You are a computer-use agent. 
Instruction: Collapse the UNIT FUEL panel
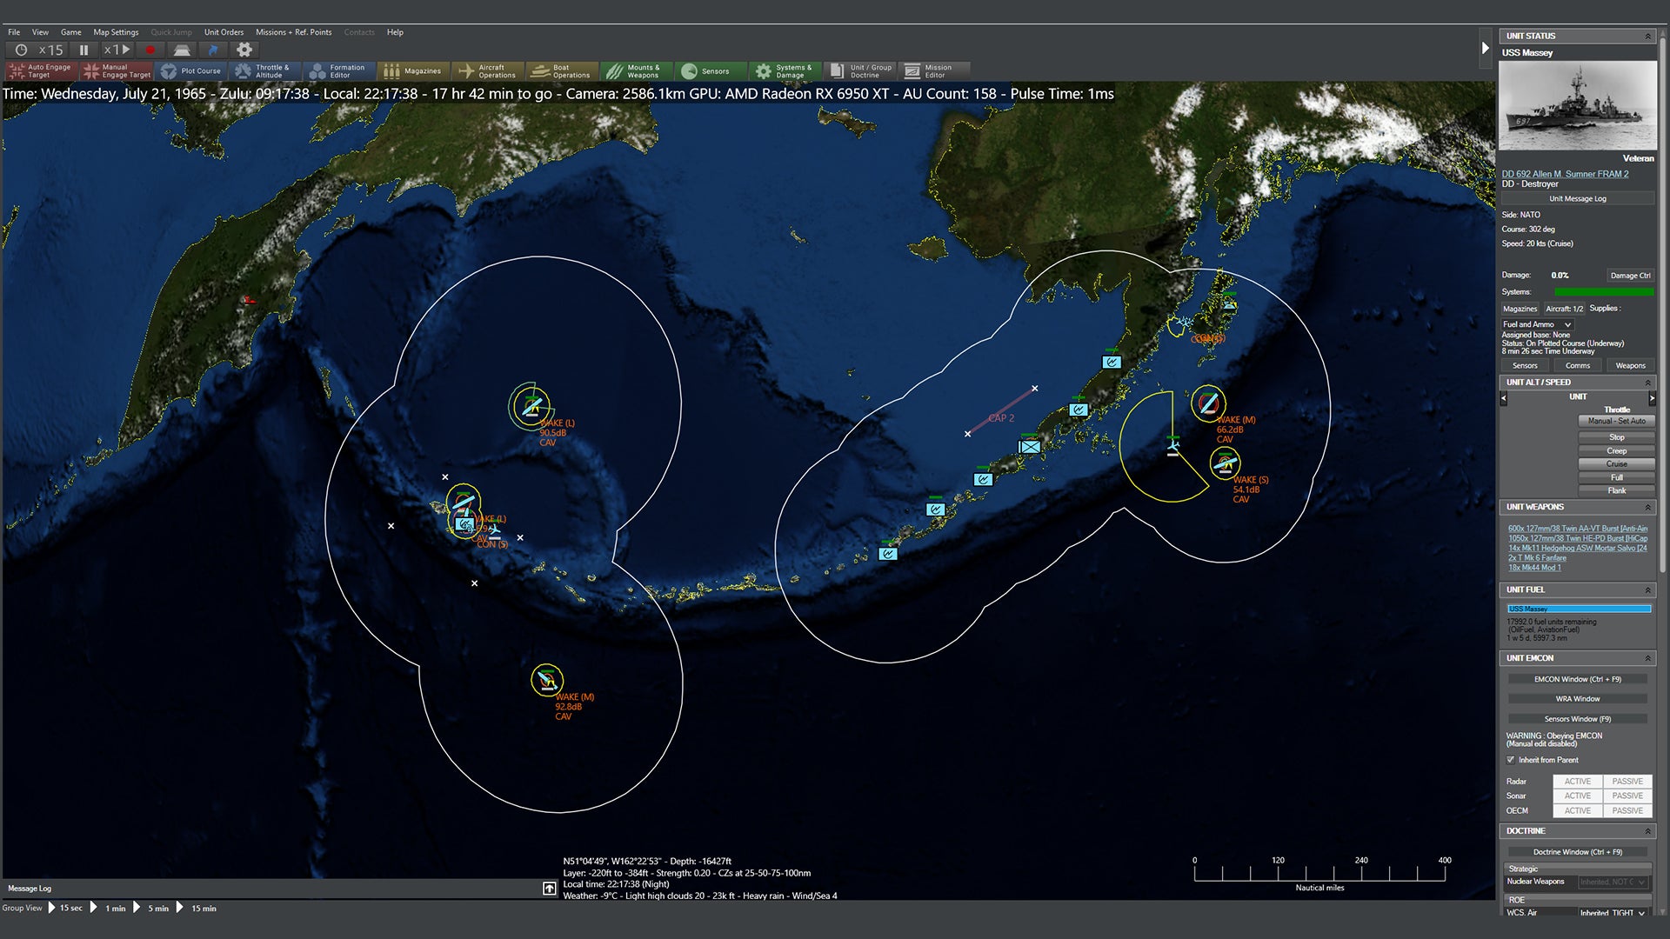click(1647, 589)
